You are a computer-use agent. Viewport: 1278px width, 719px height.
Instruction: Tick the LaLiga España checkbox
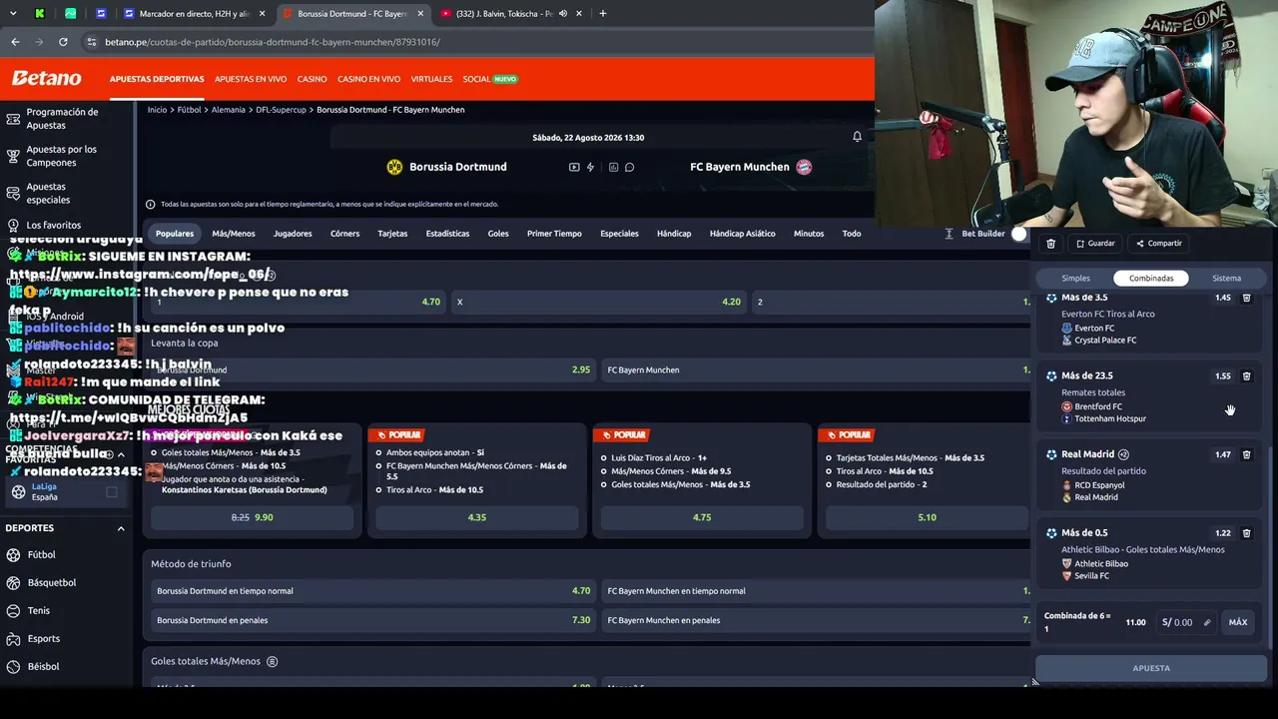pos(111,491)
